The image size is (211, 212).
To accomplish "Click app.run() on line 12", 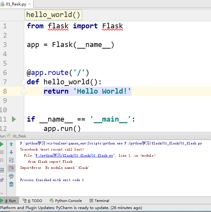I will tap(62, 129).
